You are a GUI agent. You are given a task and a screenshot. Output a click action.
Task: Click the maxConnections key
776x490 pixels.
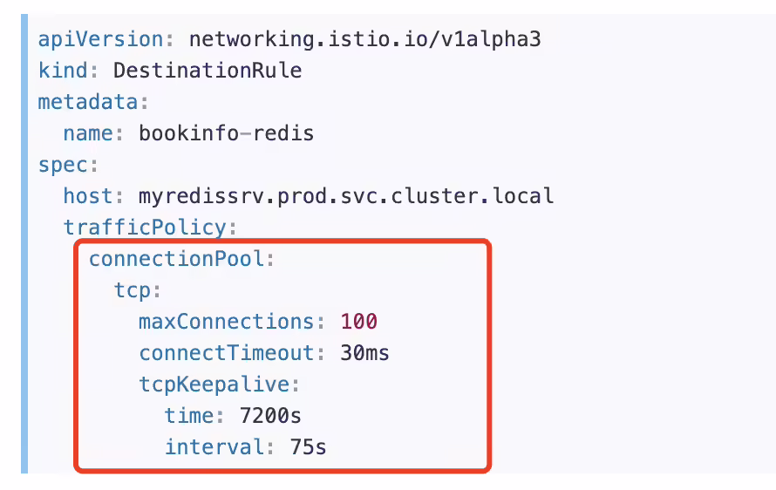pos(227,322)
